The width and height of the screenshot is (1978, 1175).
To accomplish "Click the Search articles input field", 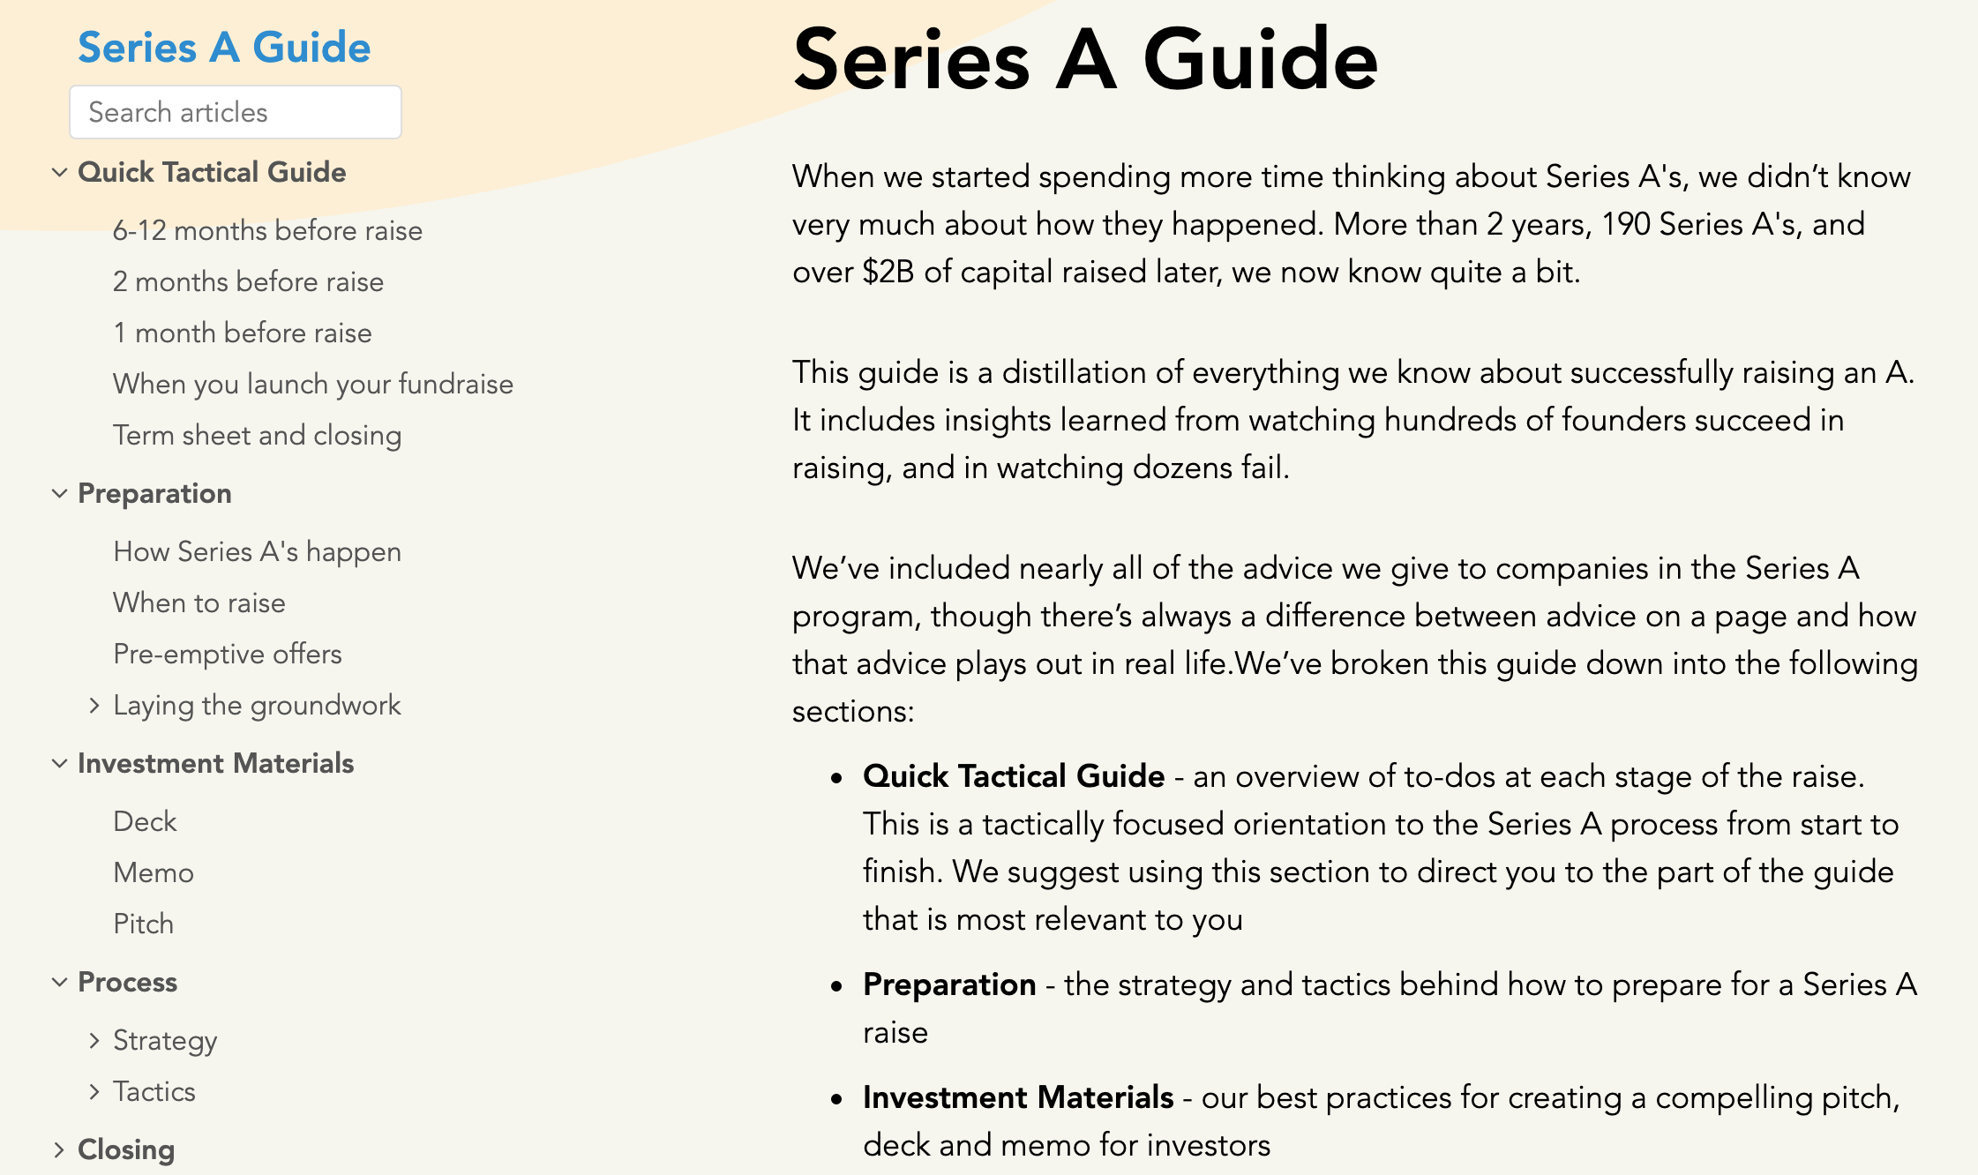I will [236, 112].
